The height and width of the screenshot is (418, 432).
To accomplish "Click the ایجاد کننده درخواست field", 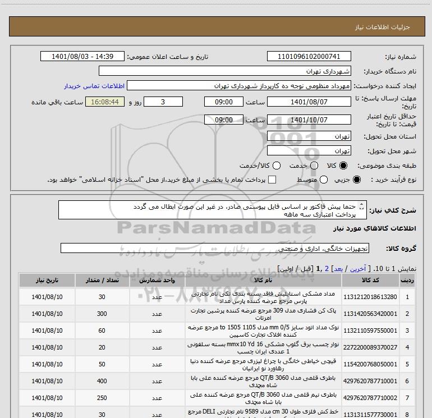I will pos(239,85).
